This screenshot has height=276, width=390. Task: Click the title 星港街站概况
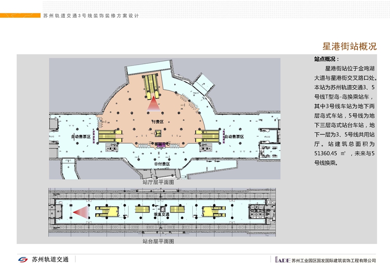[349, 46]
